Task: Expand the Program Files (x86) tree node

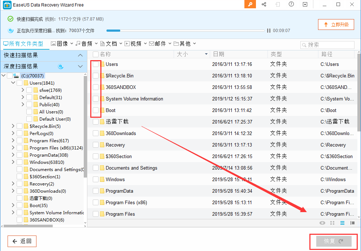Action: [13, 148]
